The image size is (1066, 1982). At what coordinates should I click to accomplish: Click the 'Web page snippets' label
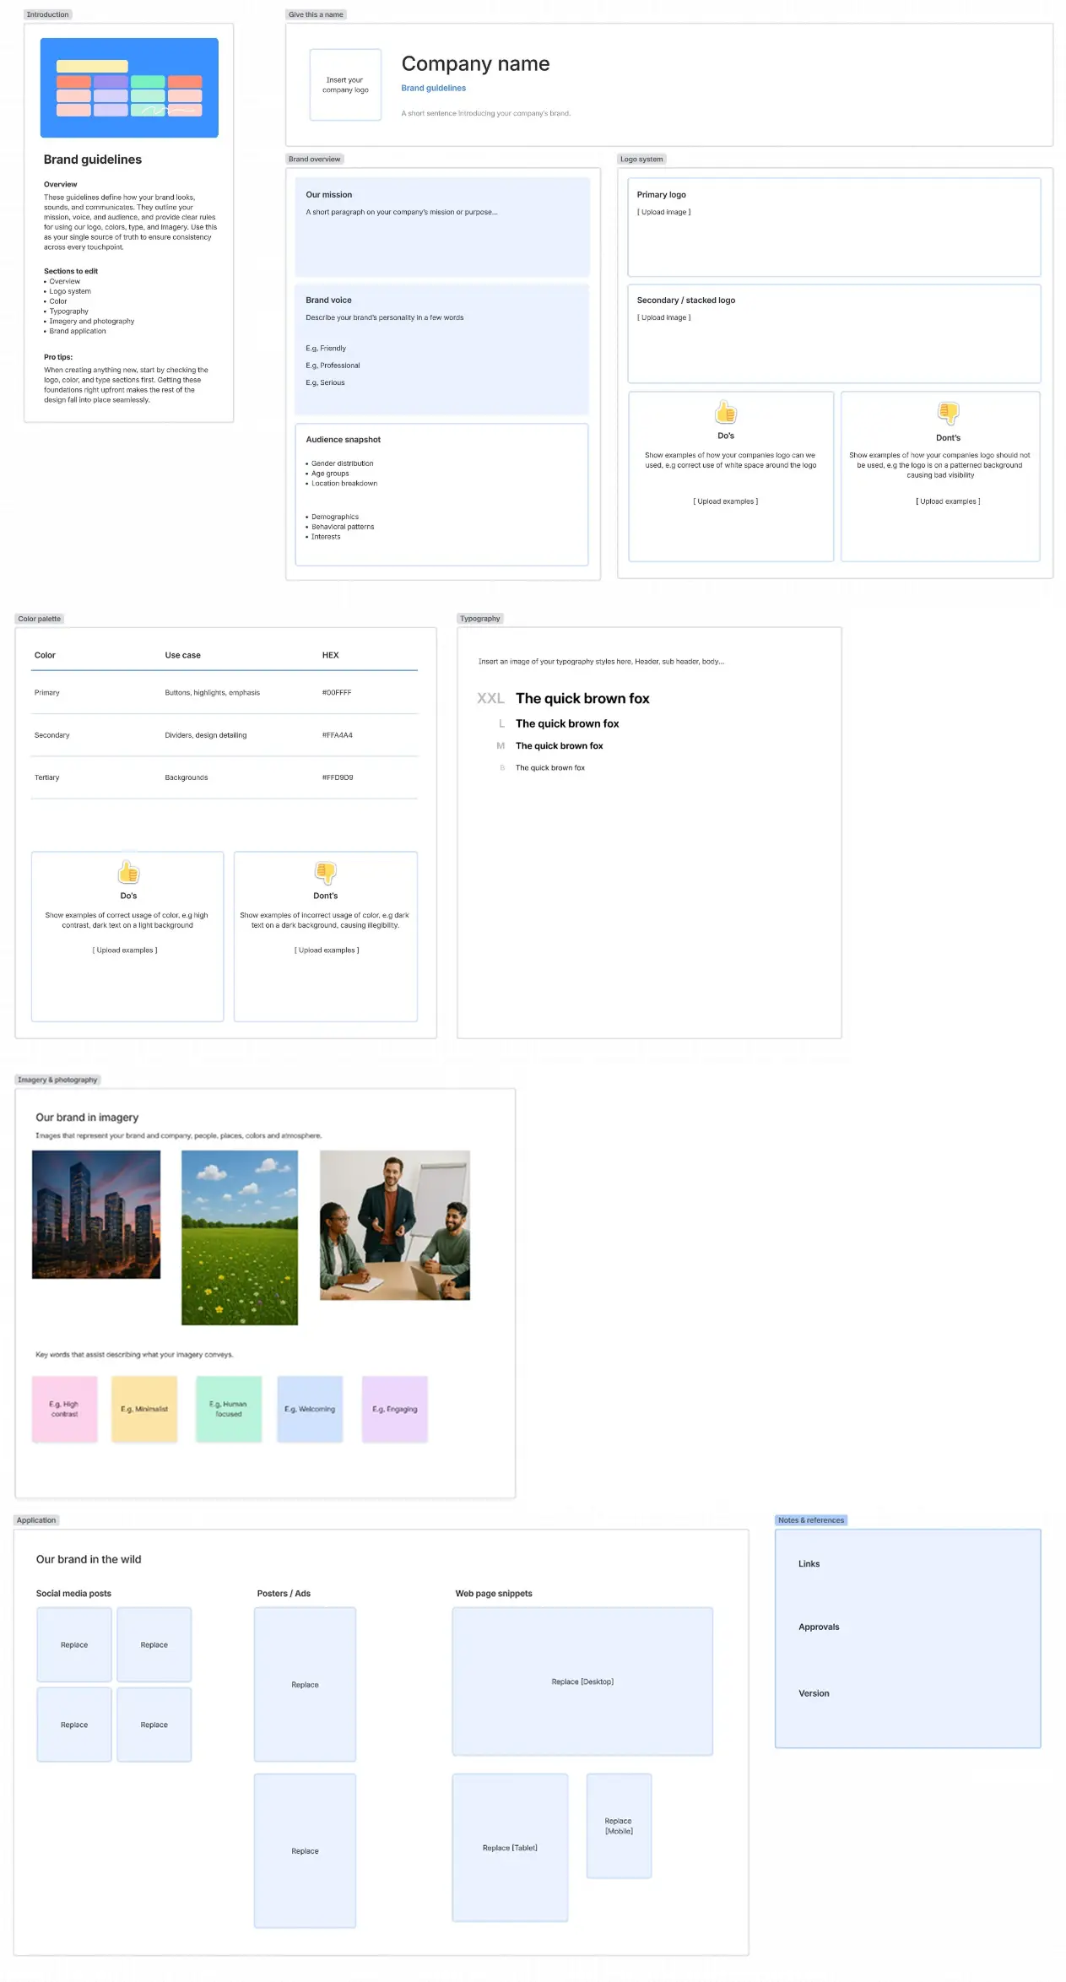coord(494,1594)
